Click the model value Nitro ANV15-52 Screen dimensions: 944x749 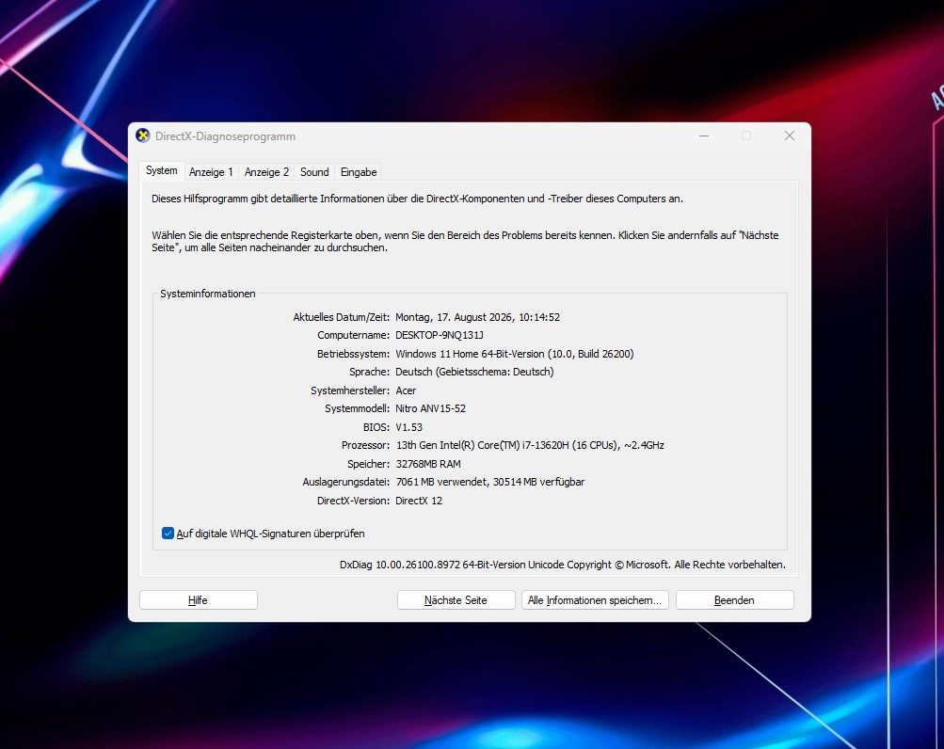(430, 408)
